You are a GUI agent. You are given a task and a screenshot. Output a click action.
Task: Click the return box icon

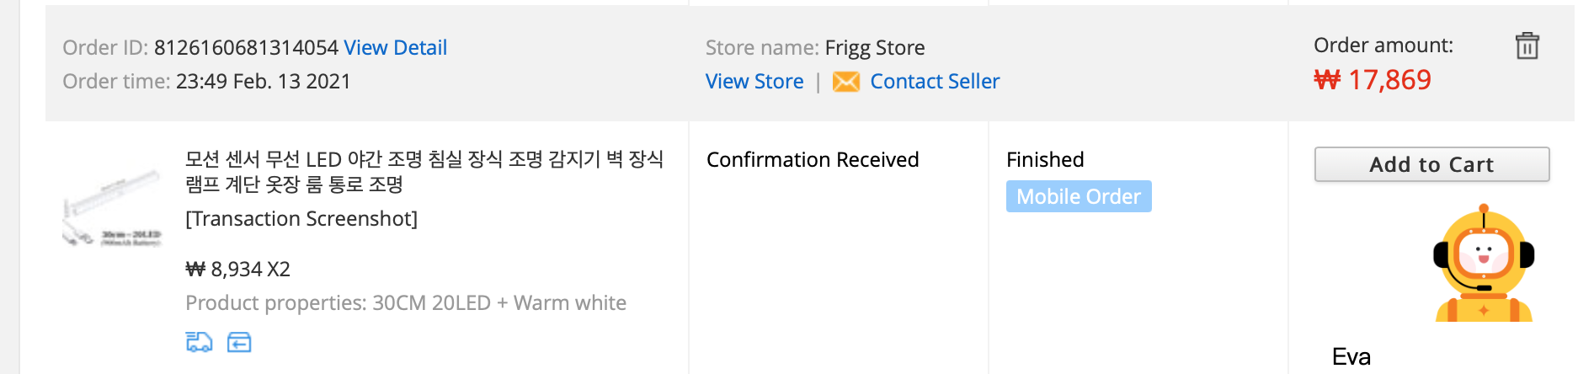click(239, 342)
